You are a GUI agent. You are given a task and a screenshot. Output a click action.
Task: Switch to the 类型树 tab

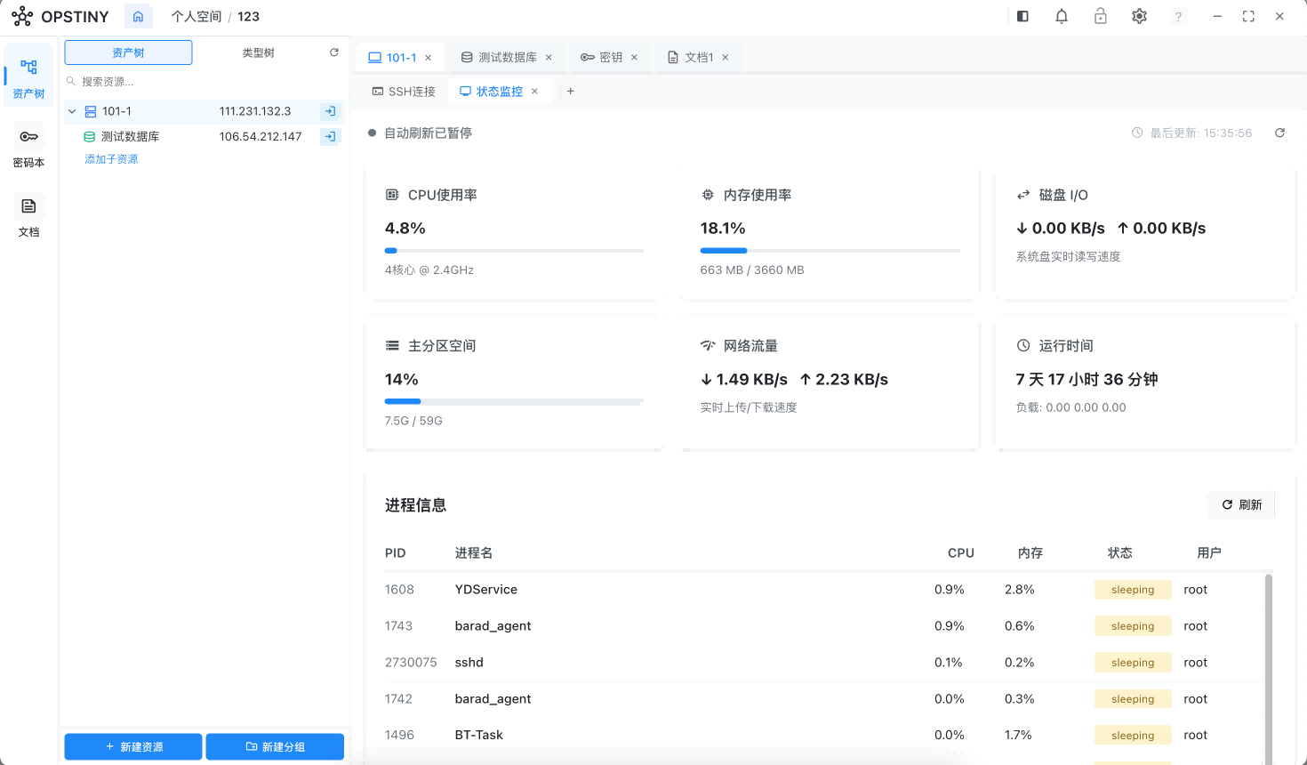(257, 52)
